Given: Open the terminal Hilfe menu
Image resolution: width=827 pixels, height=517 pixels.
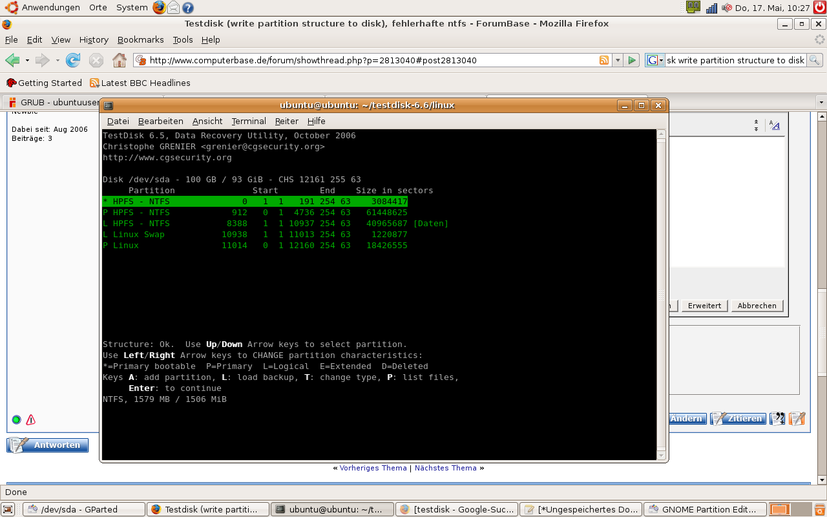Looking at the screenshot, I should click(x=317, y=121).
